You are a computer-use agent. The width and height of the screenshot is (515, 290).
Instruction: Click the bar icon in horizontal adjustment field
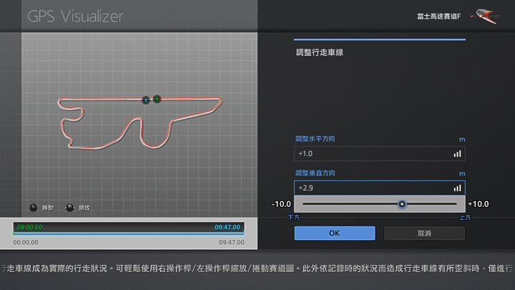click(456, 153)
